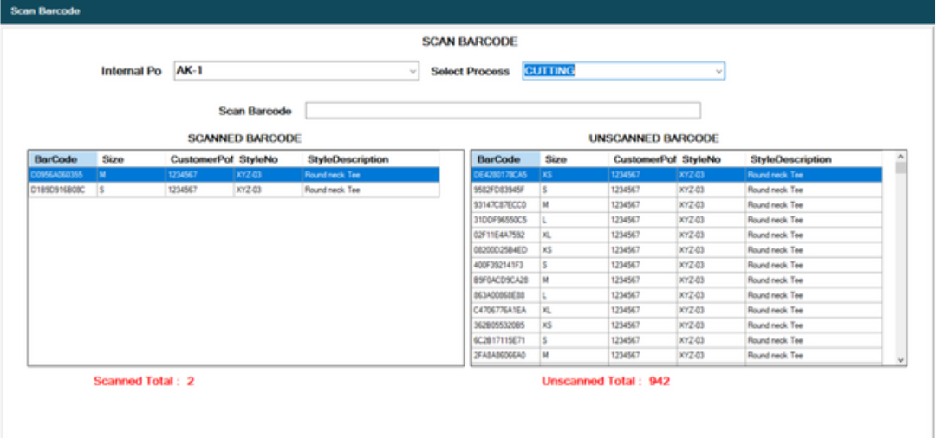Click Size L in unscanned row 31DDF96550C5
This screenshot has height=438, width=936.
click(575, 220)
